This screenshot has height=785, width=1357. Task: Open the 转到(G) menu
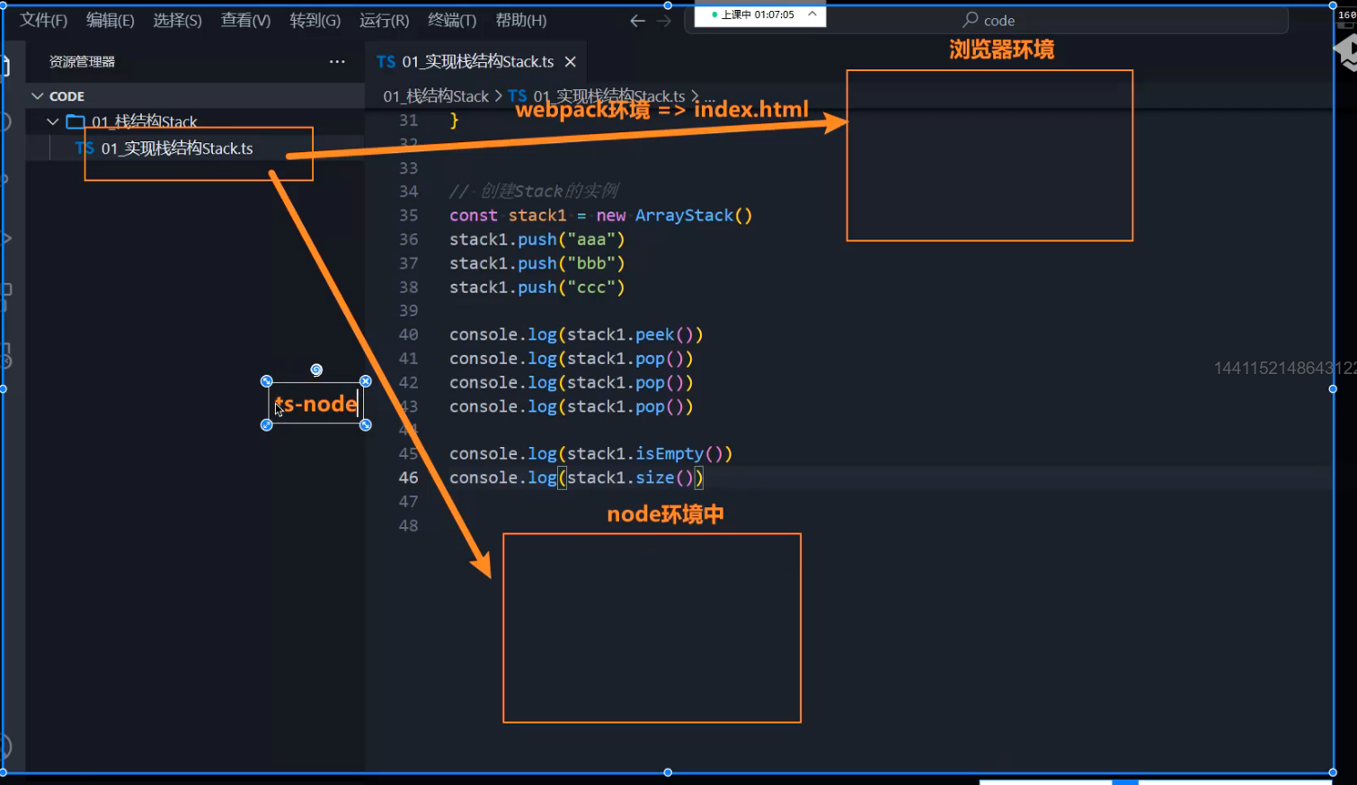tap(315, 20)
